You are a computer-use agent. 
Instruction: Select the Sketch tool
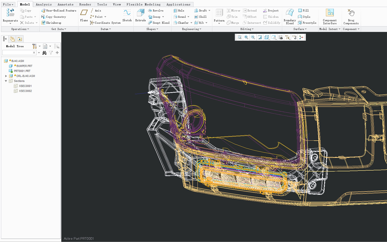tap(127, 13)
